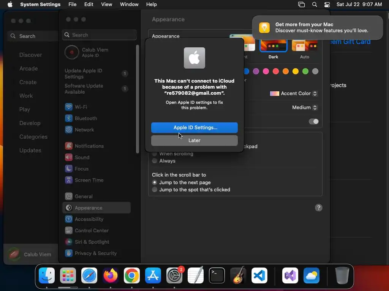389x291 pixels.
Task: Select Updates in App Store sidebar
Action: (30, 150)
